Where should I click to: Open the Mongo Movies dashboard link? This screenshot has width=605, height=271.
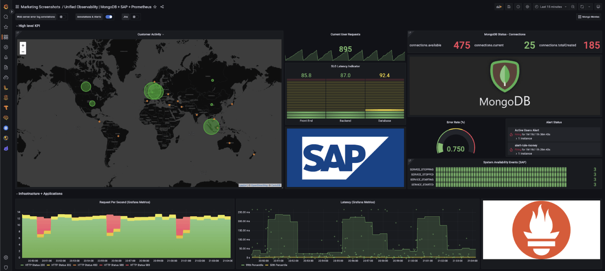point(589,17)
